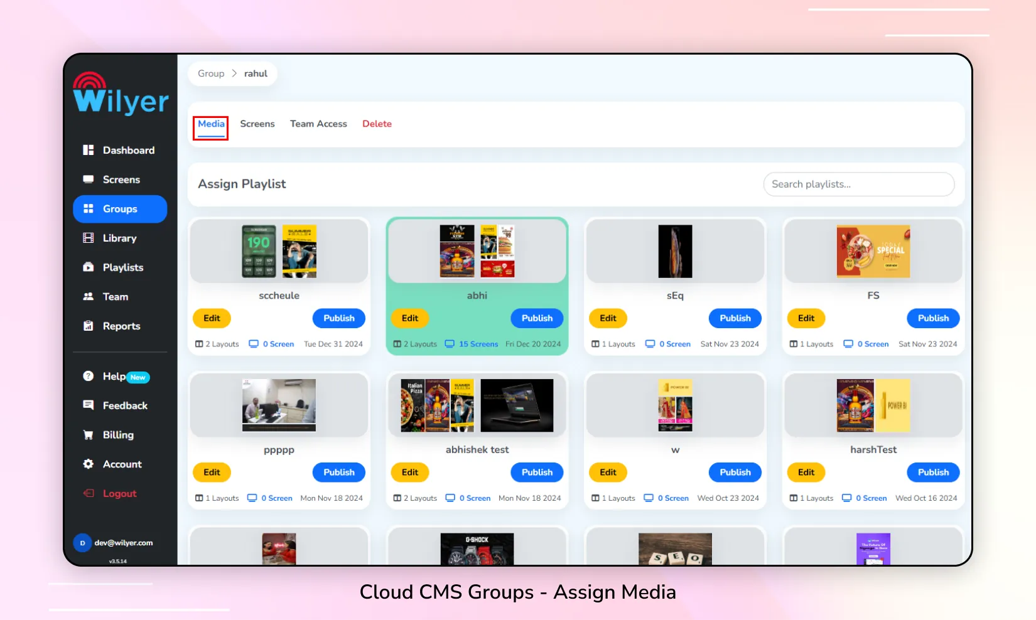Click the layouts icon on abhishek test card
Image resolution: width=1036 pixels, height=620 pixels.
coord(397,498)
